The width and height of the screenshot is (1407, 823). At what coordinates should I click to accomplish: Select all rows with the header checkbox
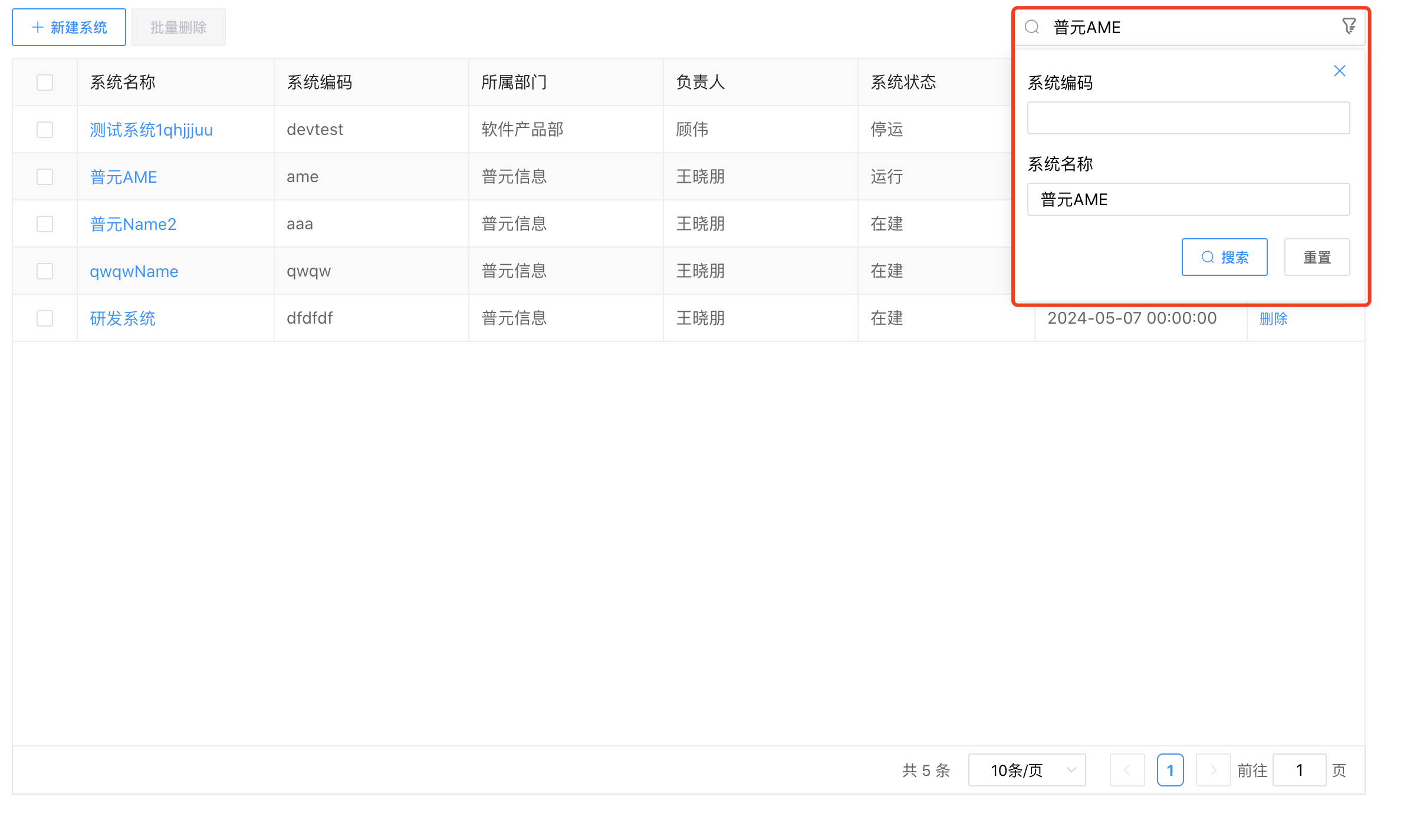pos(45,82)
